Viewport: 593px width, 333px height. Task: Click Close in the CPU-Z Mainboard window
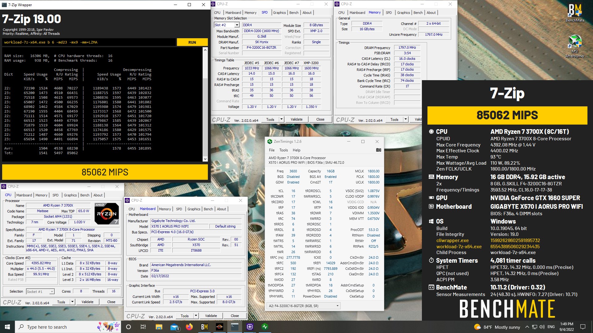(x=235, y=316)
